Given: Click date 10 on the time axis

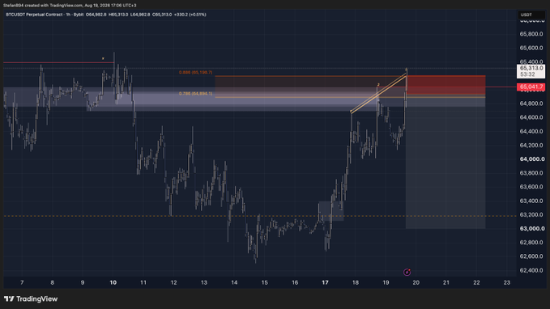Looking at the screenshot, I should [x=113, y=282].
